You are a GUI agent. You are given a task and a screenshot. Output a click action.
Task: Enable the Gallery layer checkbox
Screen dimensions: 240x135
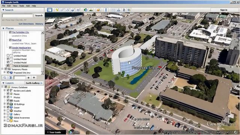(8, 114)
